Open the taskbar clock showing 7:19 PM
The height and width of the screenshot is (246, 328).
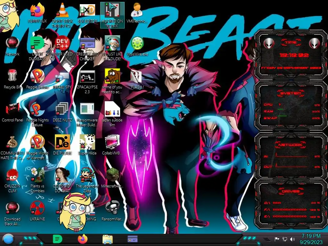click(x=311, y=239)
